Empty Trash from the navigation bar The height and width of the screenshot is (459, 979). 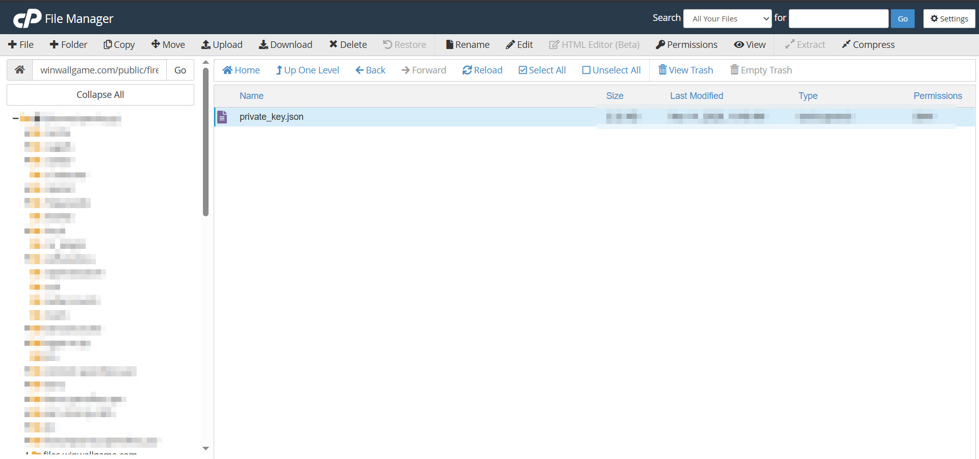[x=760, y=70]
